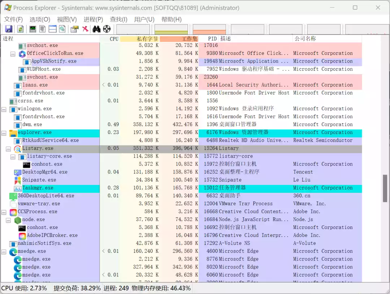390x294 pixels.
Task: Click '物理内存使用: 46.43%' in status bar
Action: pyautogui.click(x=161, y=288)
